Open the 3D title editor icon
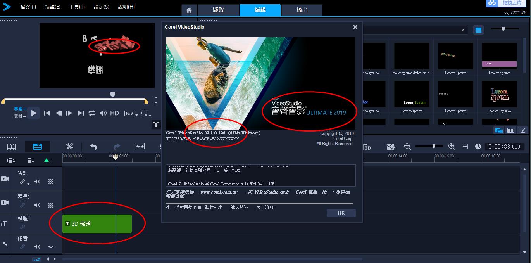The image size is (531, 263). point(367,147)
